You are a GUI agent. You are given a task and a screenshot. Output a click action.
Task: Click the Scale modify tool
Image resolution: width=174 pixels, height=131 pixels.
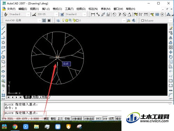pyautogui.click(x=171, y=62)
